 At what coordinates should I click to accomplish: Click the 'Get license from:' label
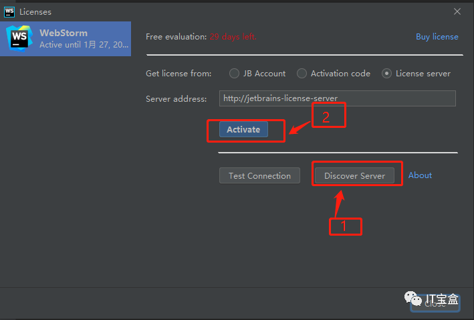[x=179, y=74]
